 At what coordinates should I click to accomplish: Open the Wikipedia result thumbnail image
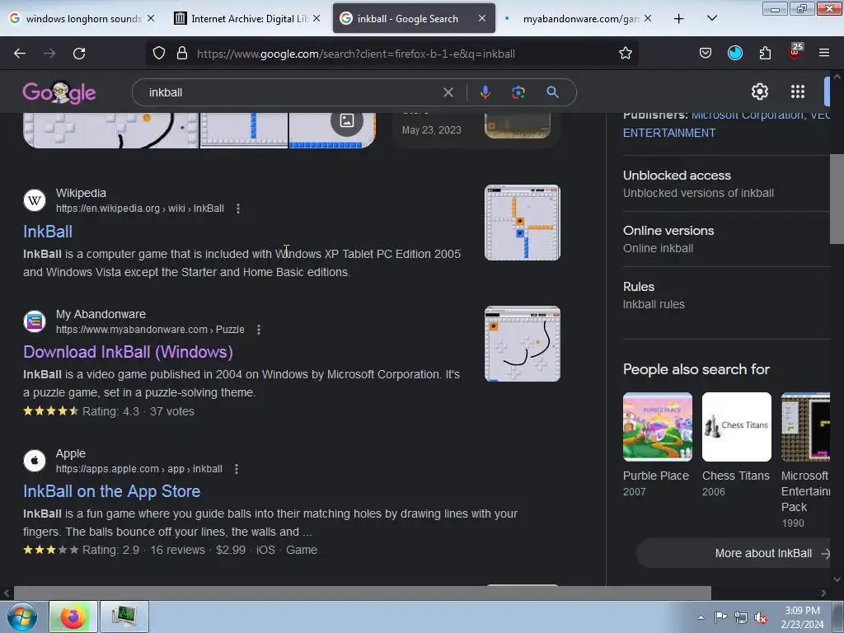(x=522, y=223)
